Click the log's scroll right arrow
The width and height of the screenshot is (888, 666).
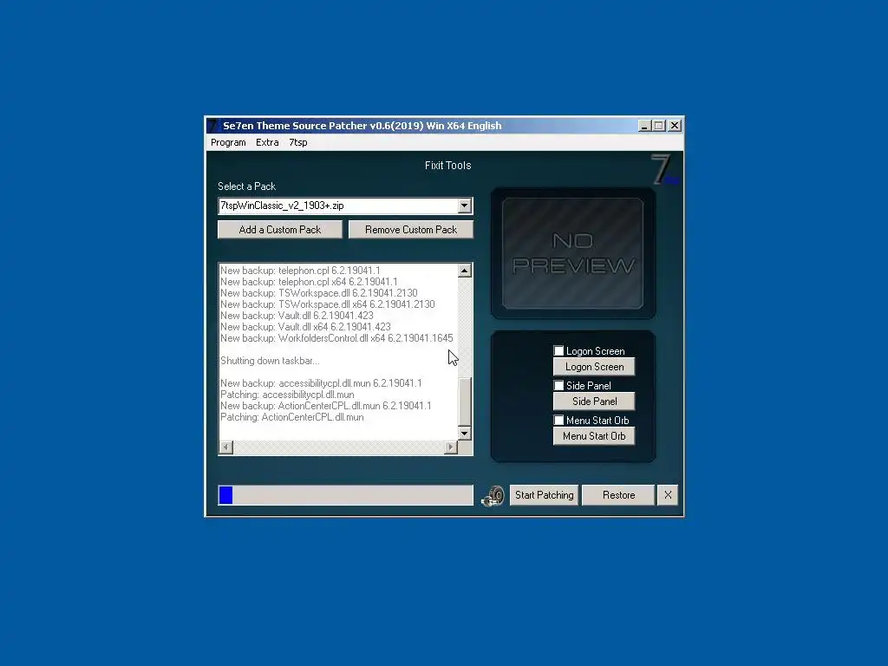[x=451, y=447]
